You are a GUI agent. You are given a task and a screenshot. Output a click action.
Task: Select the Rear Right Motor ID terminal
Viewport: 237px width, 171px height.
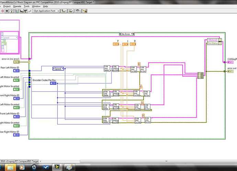click(16, 135)
